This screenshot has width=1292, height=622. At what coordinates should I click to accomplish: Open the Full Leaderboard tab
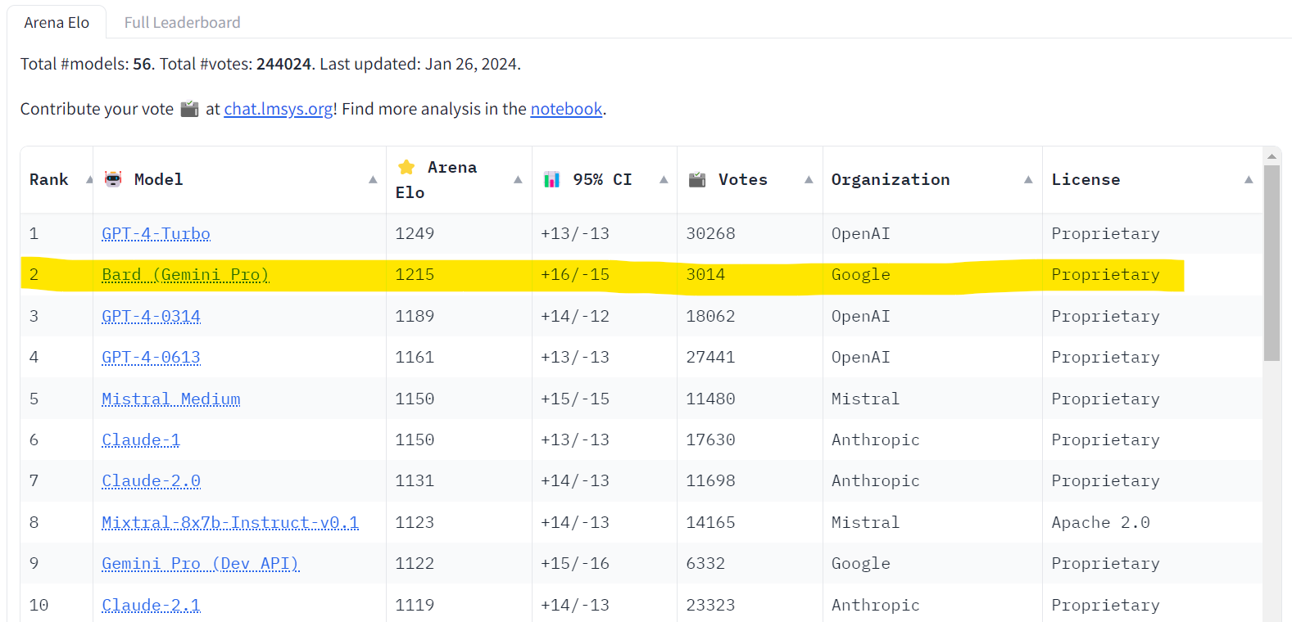coord(182,22)
